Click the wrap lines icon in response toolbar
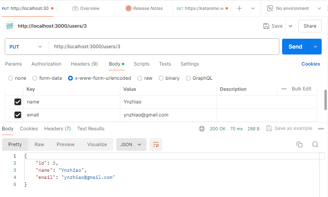The width and height of the screenshot is (328, 197). [156, 144]
